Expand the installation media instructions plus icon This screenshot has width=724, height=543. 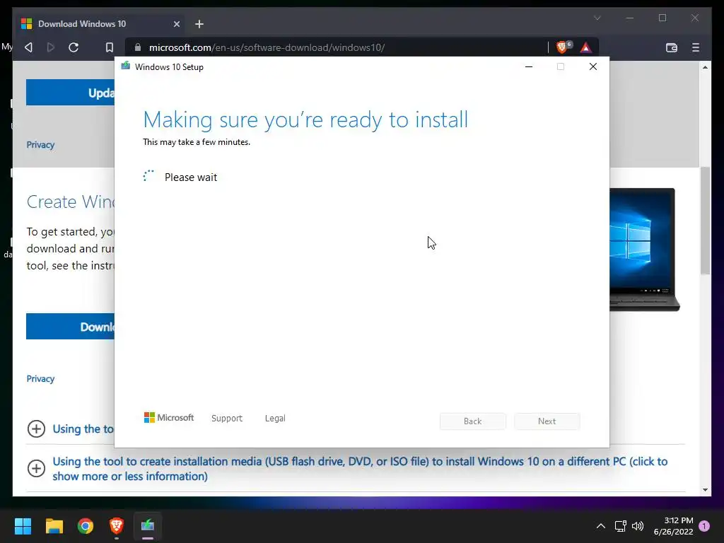[36, 468]
